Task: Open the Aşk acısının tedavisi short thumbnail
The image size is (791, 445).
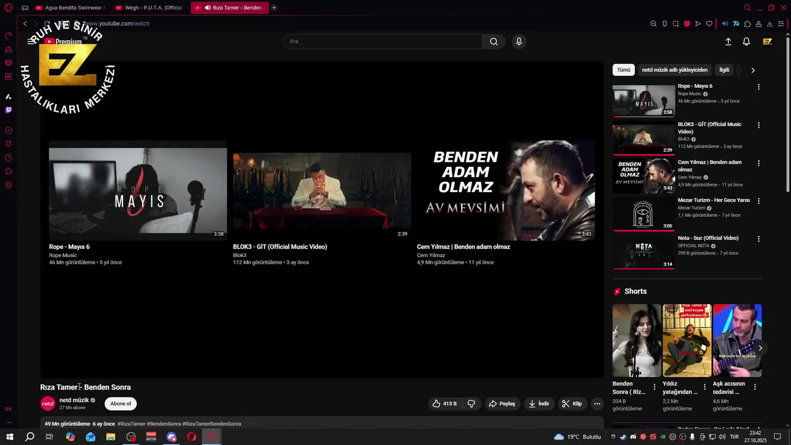Action: 737,340
